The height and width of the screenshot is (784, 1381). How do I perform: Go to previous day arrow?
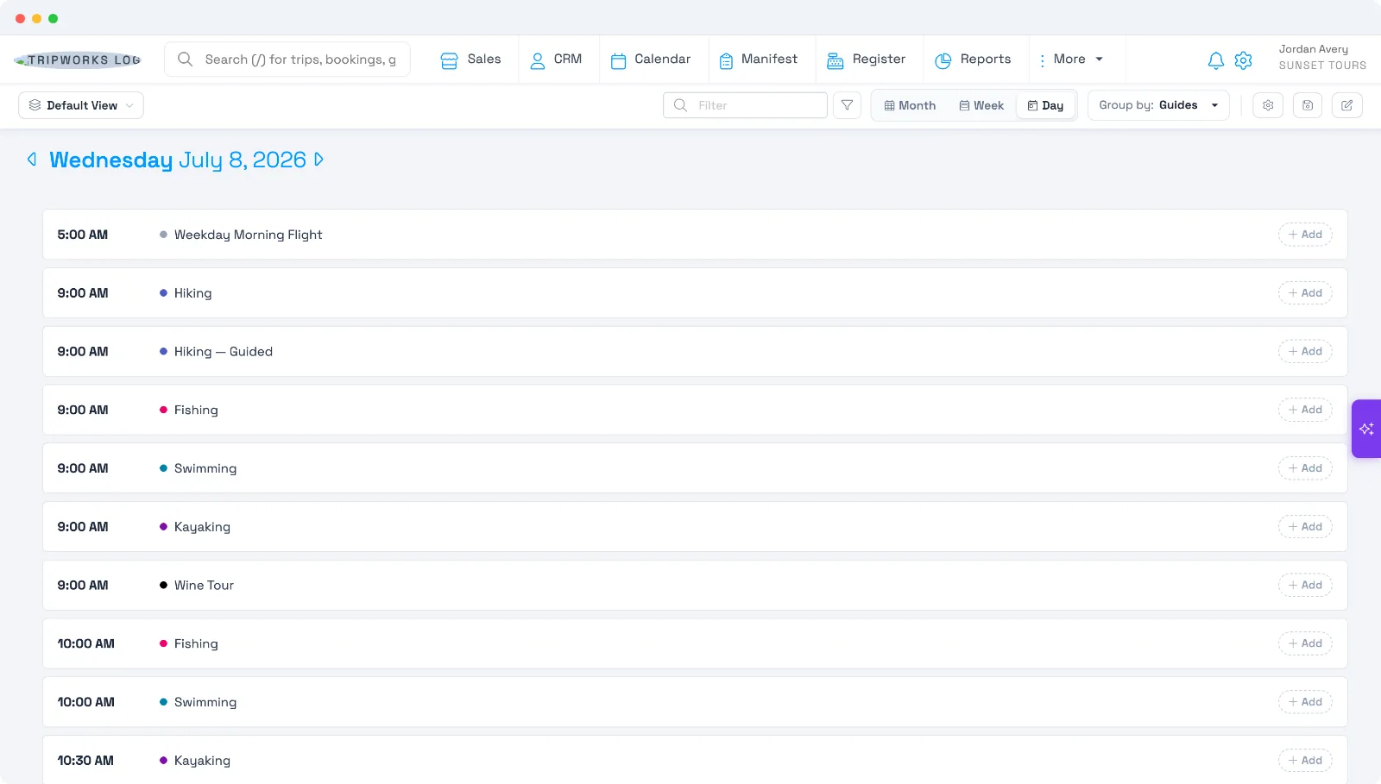click(x=32, y=160)
